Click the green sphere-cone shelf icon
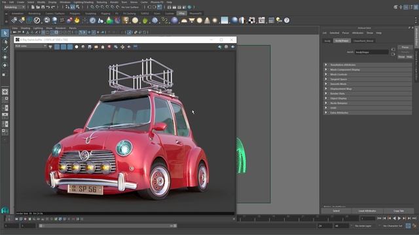419x235 pixels. point(109,20)
